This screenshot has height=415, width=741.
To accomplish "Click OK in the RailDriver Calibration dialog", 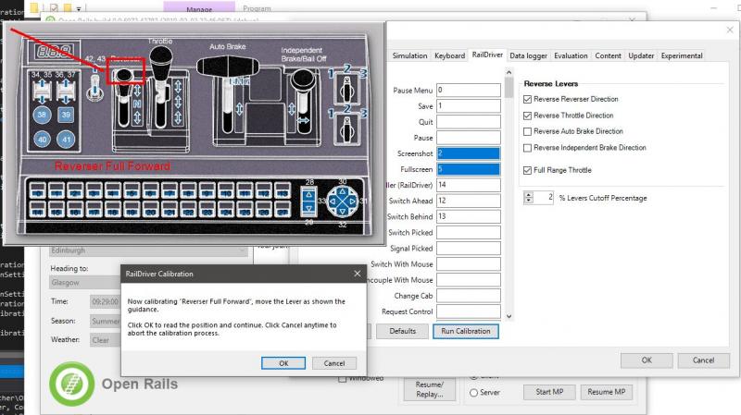I will [x=283, y=363].
